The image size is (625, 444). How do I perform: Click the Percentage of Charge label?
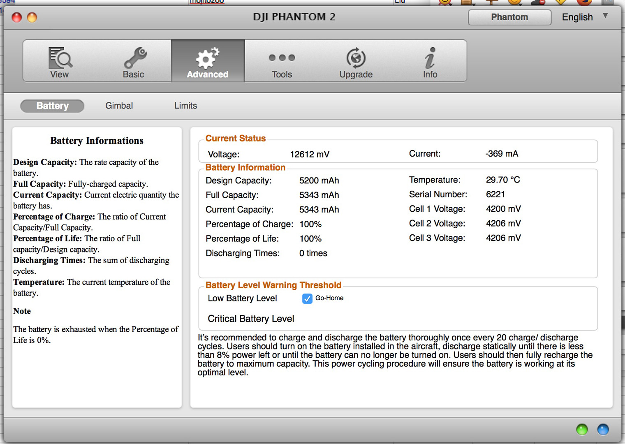[250, 224]
